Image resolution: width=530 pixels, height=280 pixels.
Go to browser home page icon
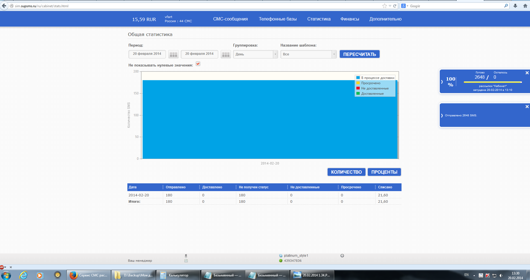[x=525, y=6]
